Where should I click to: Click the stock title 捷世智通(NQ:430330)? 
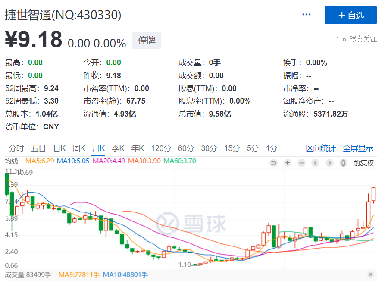click(63, 15)
